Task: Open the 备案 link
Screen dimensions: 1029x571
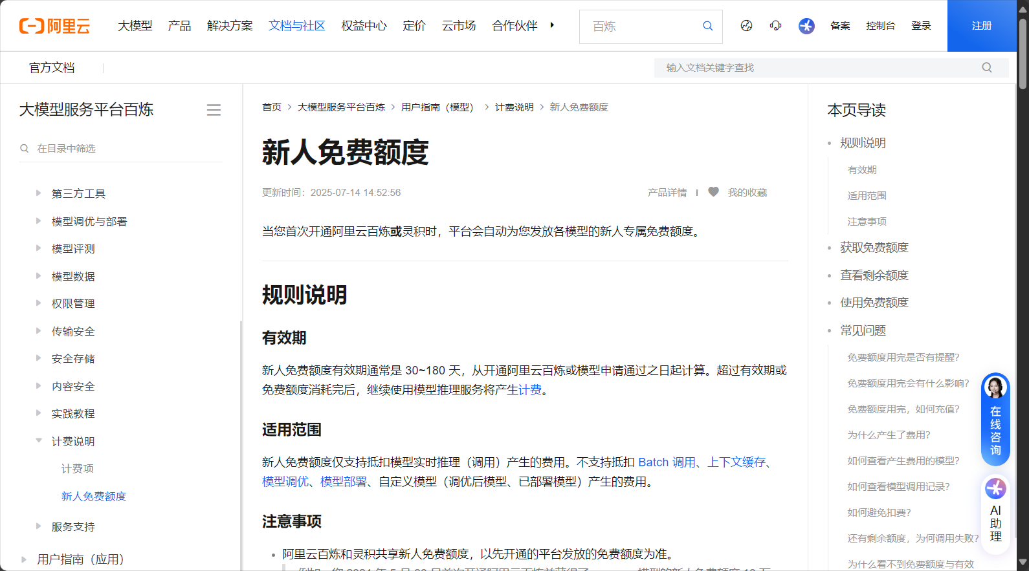Action: pyautogui.click(x=840, y=26)
